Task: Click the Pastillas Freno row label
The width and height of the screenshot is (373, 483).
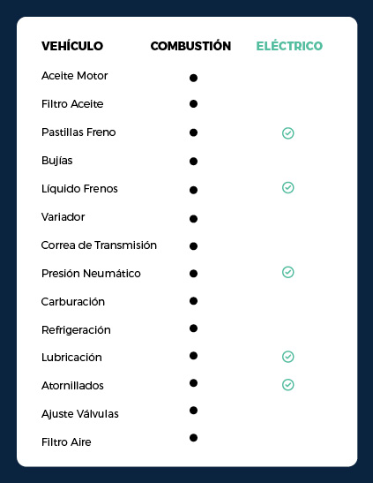Action: pyautogui.click(x=78, y=132)
